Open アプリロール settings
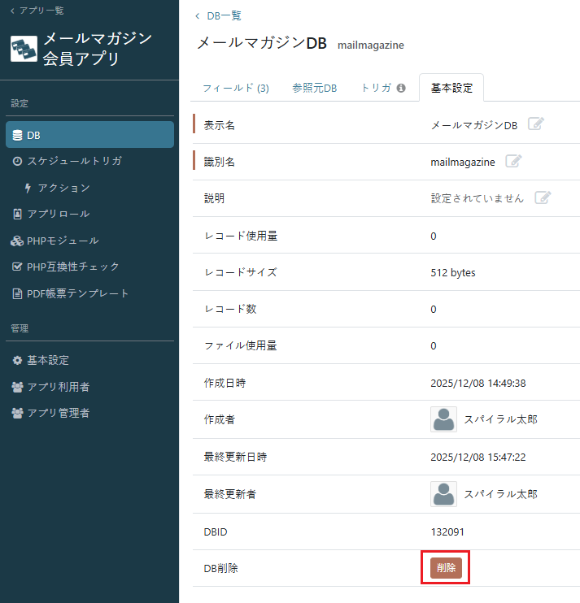 (x=57, y=214)
